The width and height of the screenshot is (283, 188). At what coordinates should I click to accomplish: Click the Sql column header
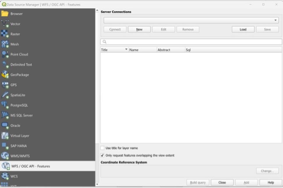coord(234,50)
